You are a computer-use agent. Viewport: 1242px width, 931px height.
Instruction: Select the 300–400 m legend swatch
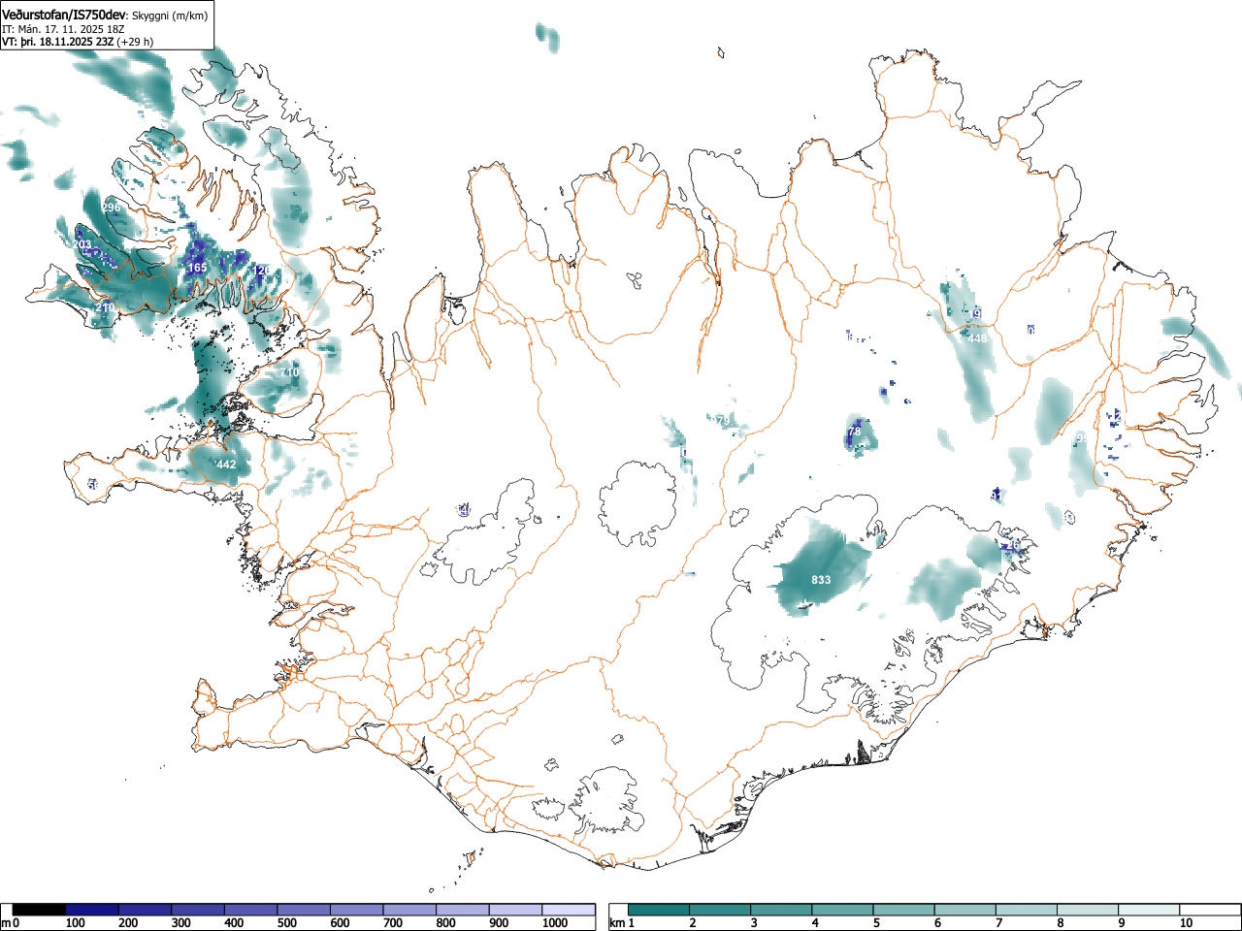[x=198, y=910]
